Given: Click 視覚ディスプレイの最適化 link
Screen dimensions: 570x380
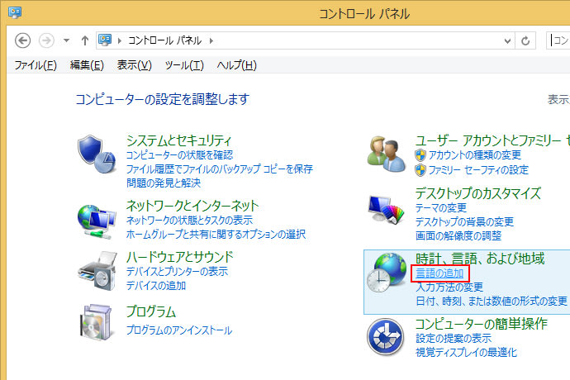Looking at the screenshot, I should (467, 353).
